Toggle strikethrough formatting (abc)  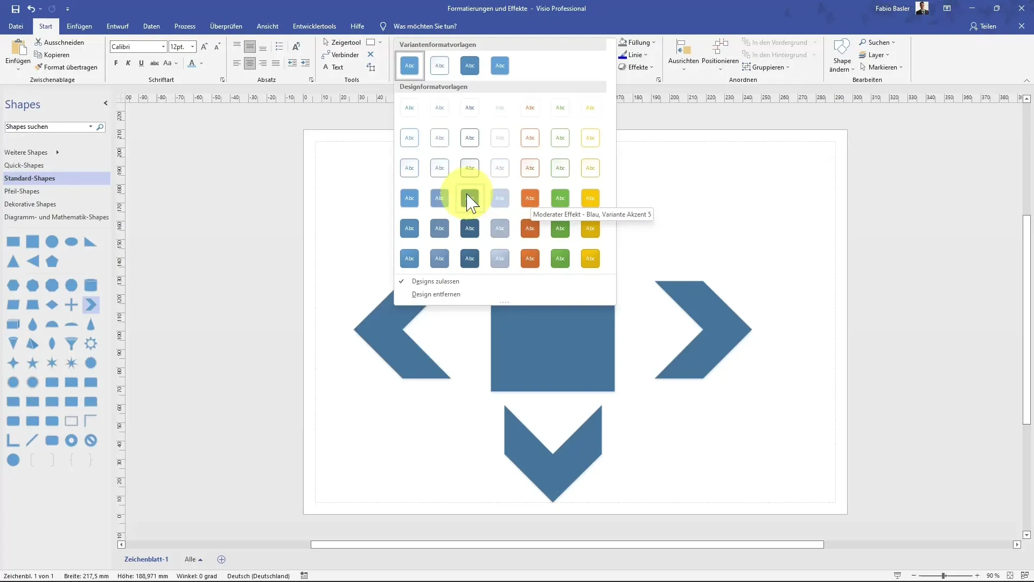click(155, 63)
